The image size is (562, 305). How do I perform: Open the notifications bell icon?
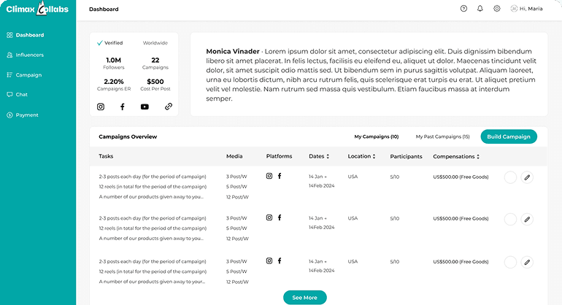[480, 9]
